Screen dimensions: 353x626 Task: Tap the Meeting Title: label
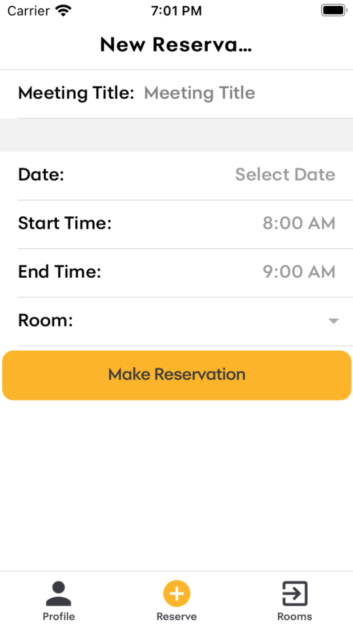pyautogui.click(x=76, y=93)
